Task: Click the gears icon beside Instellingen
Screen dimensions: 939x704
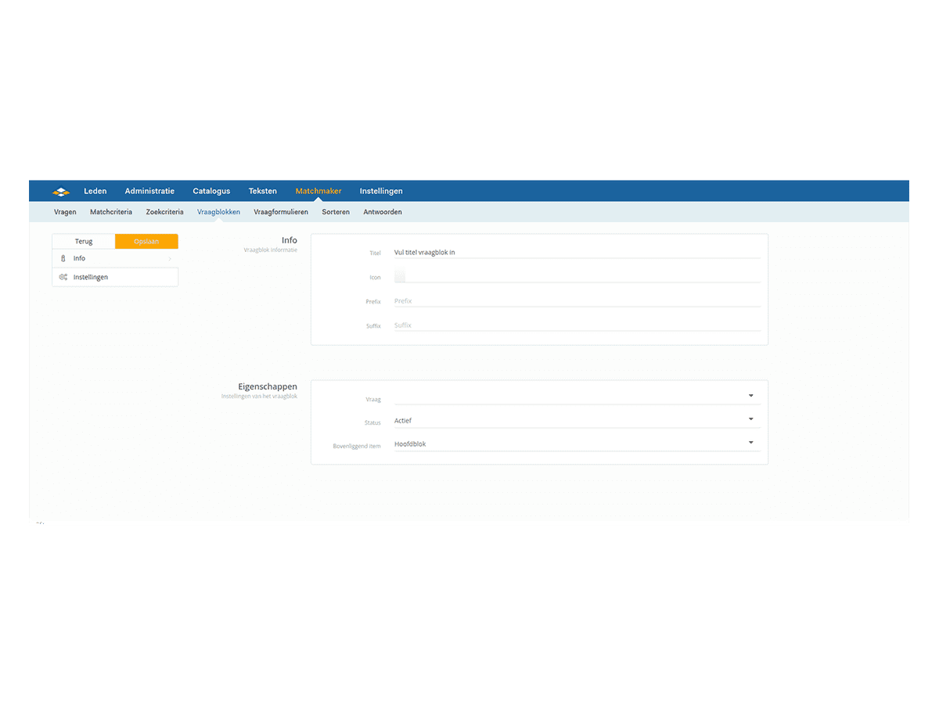Action: [63, 277]
